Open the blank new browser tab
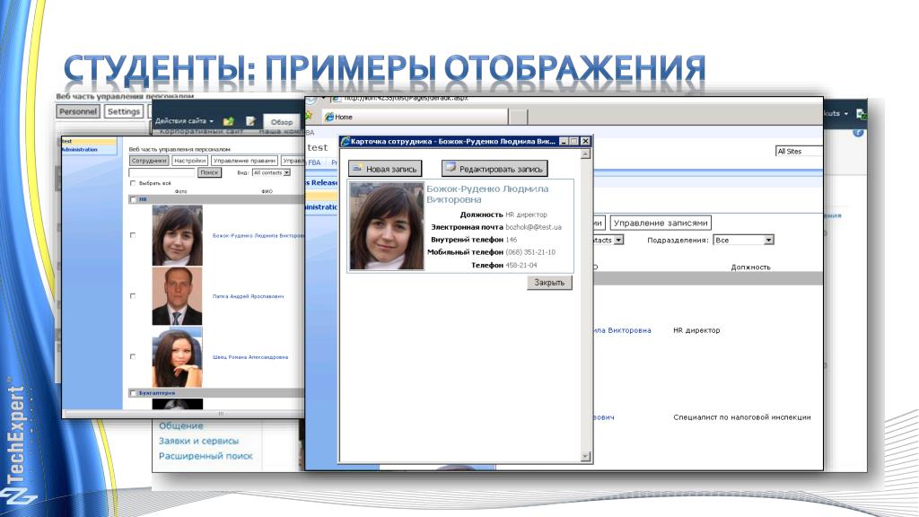Image resolution: width=919 pixels, height=517 pixels. pos(518,117)
